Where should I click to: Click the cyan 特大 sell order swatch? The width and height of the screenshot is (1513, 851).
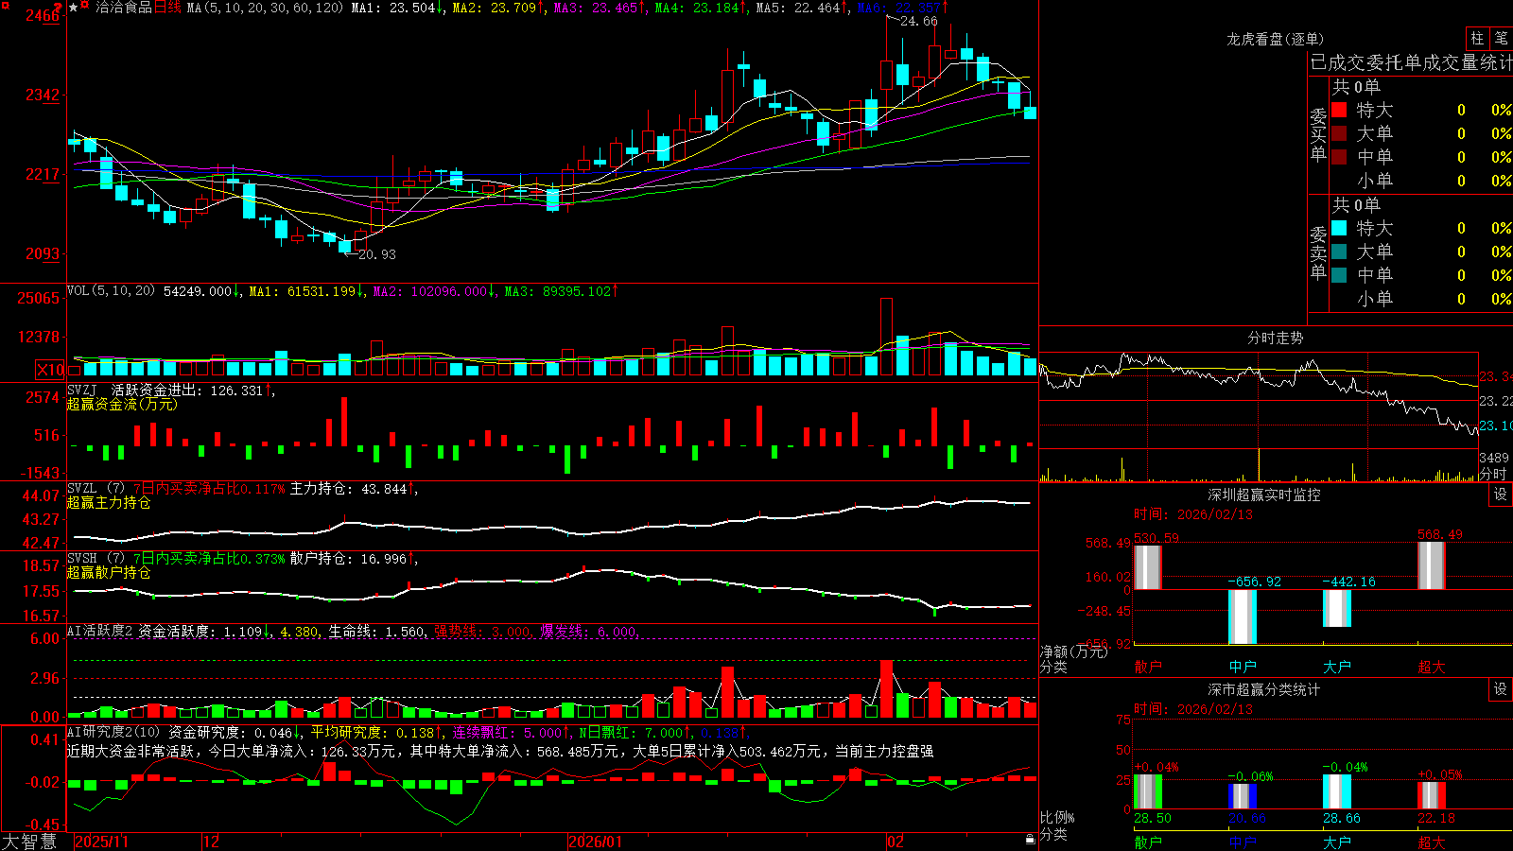(x=1339, y=228)
